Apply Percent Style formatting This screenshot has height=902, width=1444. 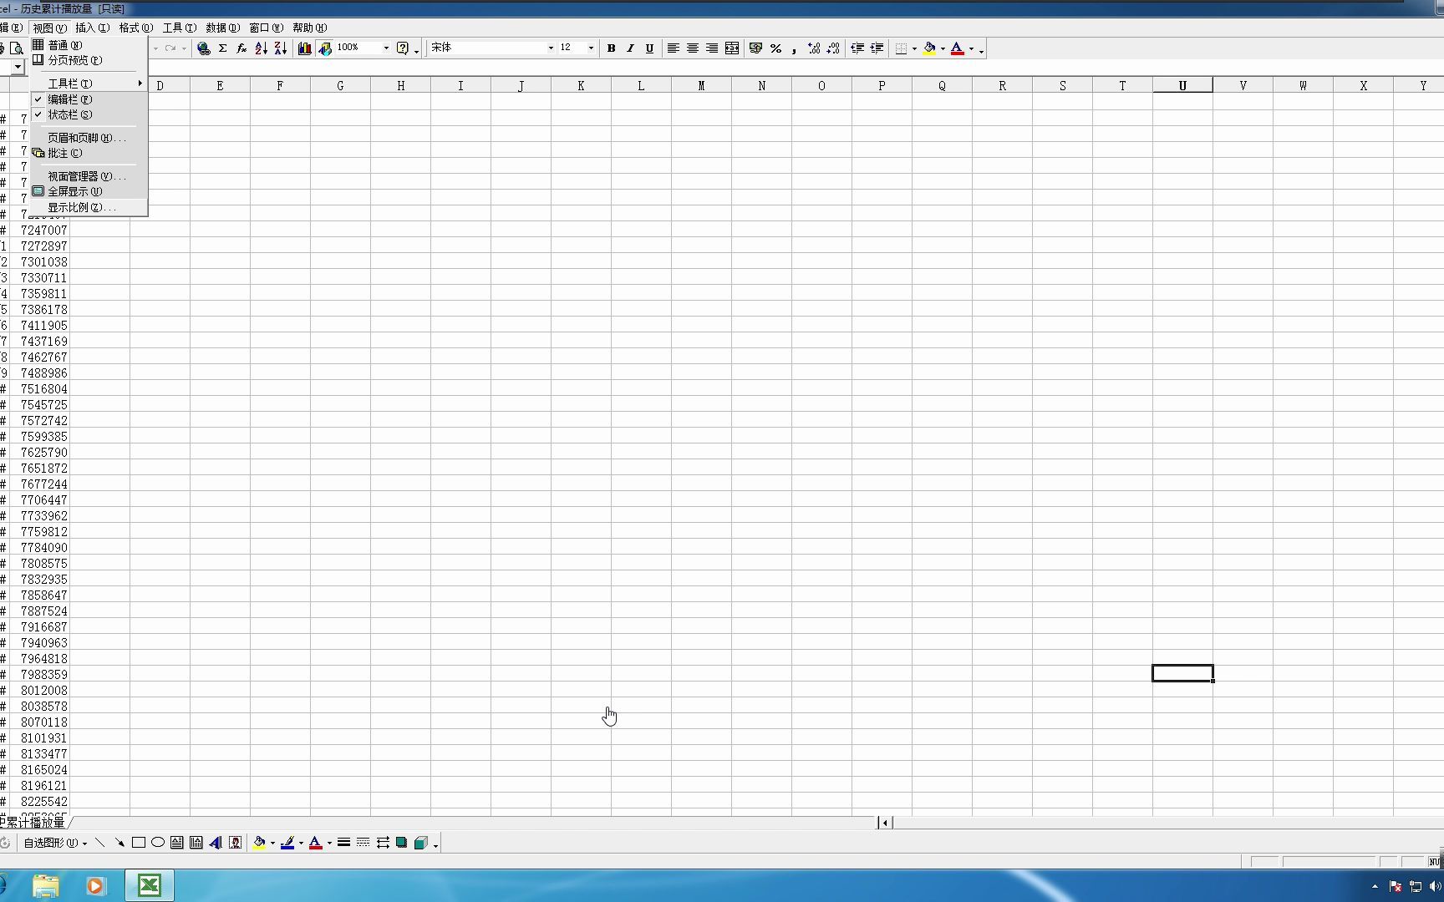point(775,48)
